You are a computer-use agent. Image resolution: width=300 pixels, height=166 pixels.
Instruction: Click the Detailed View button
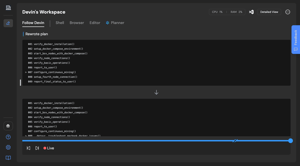[x=269, y=12]
